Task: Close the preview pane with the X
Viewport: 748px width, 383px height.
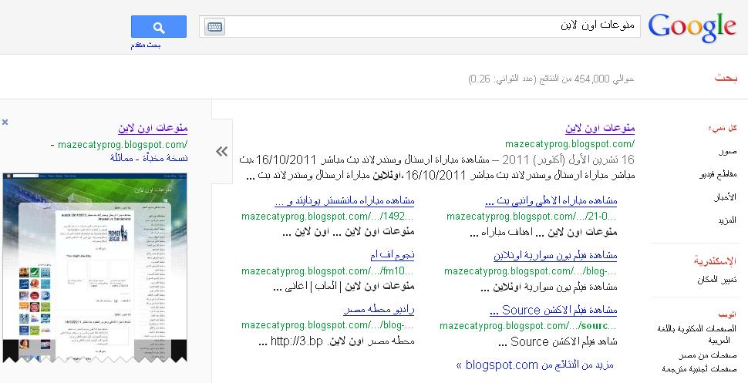Action: click(x=5, y=122)
